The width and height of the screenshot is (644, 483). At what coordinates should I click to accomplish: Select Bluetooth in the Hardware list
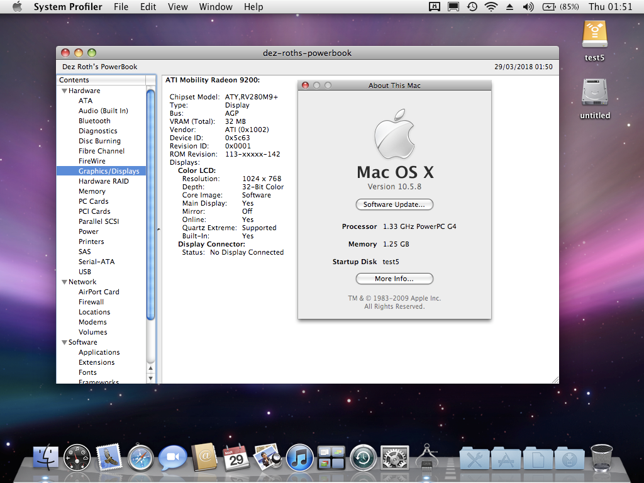[94, 121]
